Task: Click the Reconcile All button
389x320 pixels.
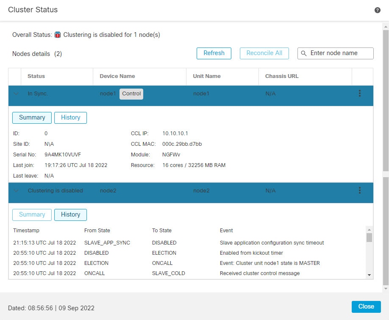Action: tap(264, 53)
